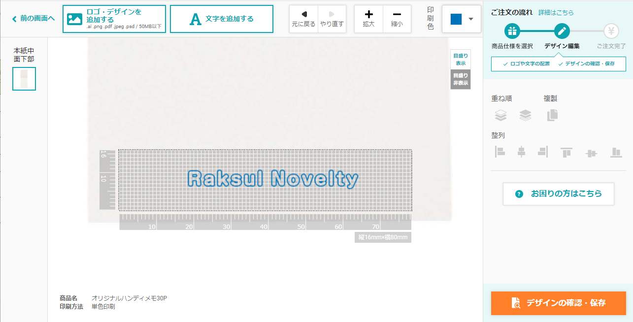Click the pencil icon step circle
This screenshot has width=633, height=322.
pyautogui.click(x=562, y=32)
